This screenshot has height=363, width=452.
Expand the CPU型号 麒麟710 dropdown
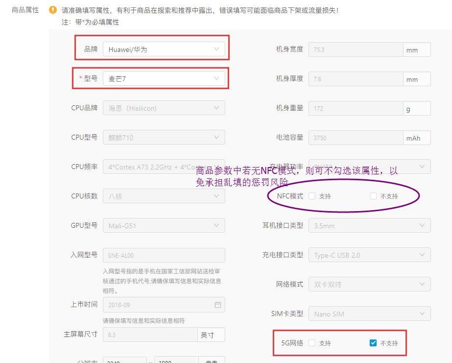[164, 137]
